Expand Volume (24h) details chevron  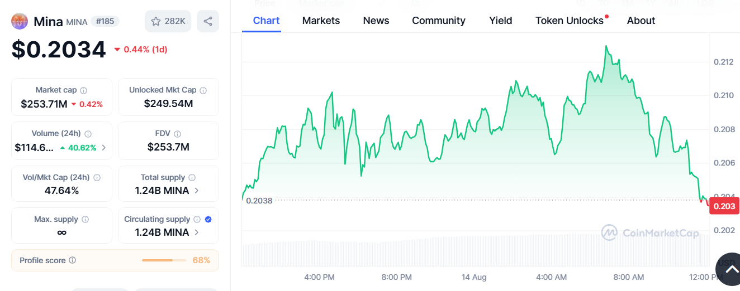(x=103, y=148)
